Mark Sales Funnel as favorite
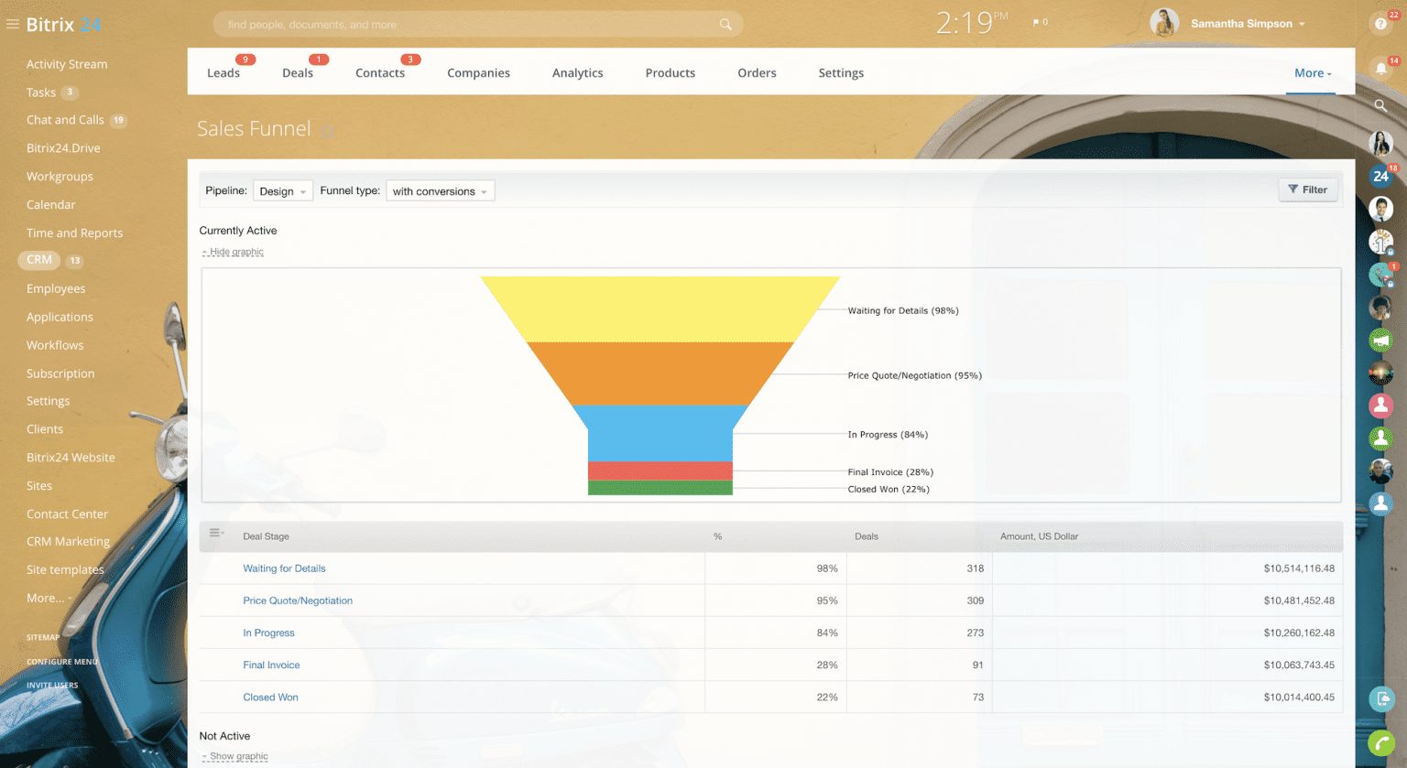Screen dimensions: 1407x768 point(327,129)
